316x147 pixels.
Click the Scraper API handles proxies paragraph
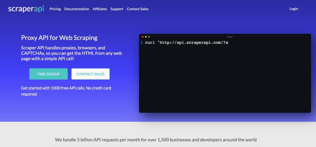[71, 53]
